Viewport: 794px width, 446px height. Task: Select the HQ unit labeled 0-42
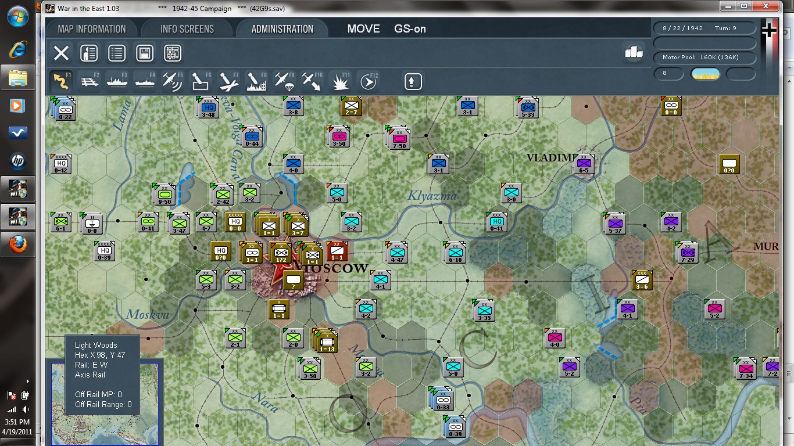(x=61, y=164)
